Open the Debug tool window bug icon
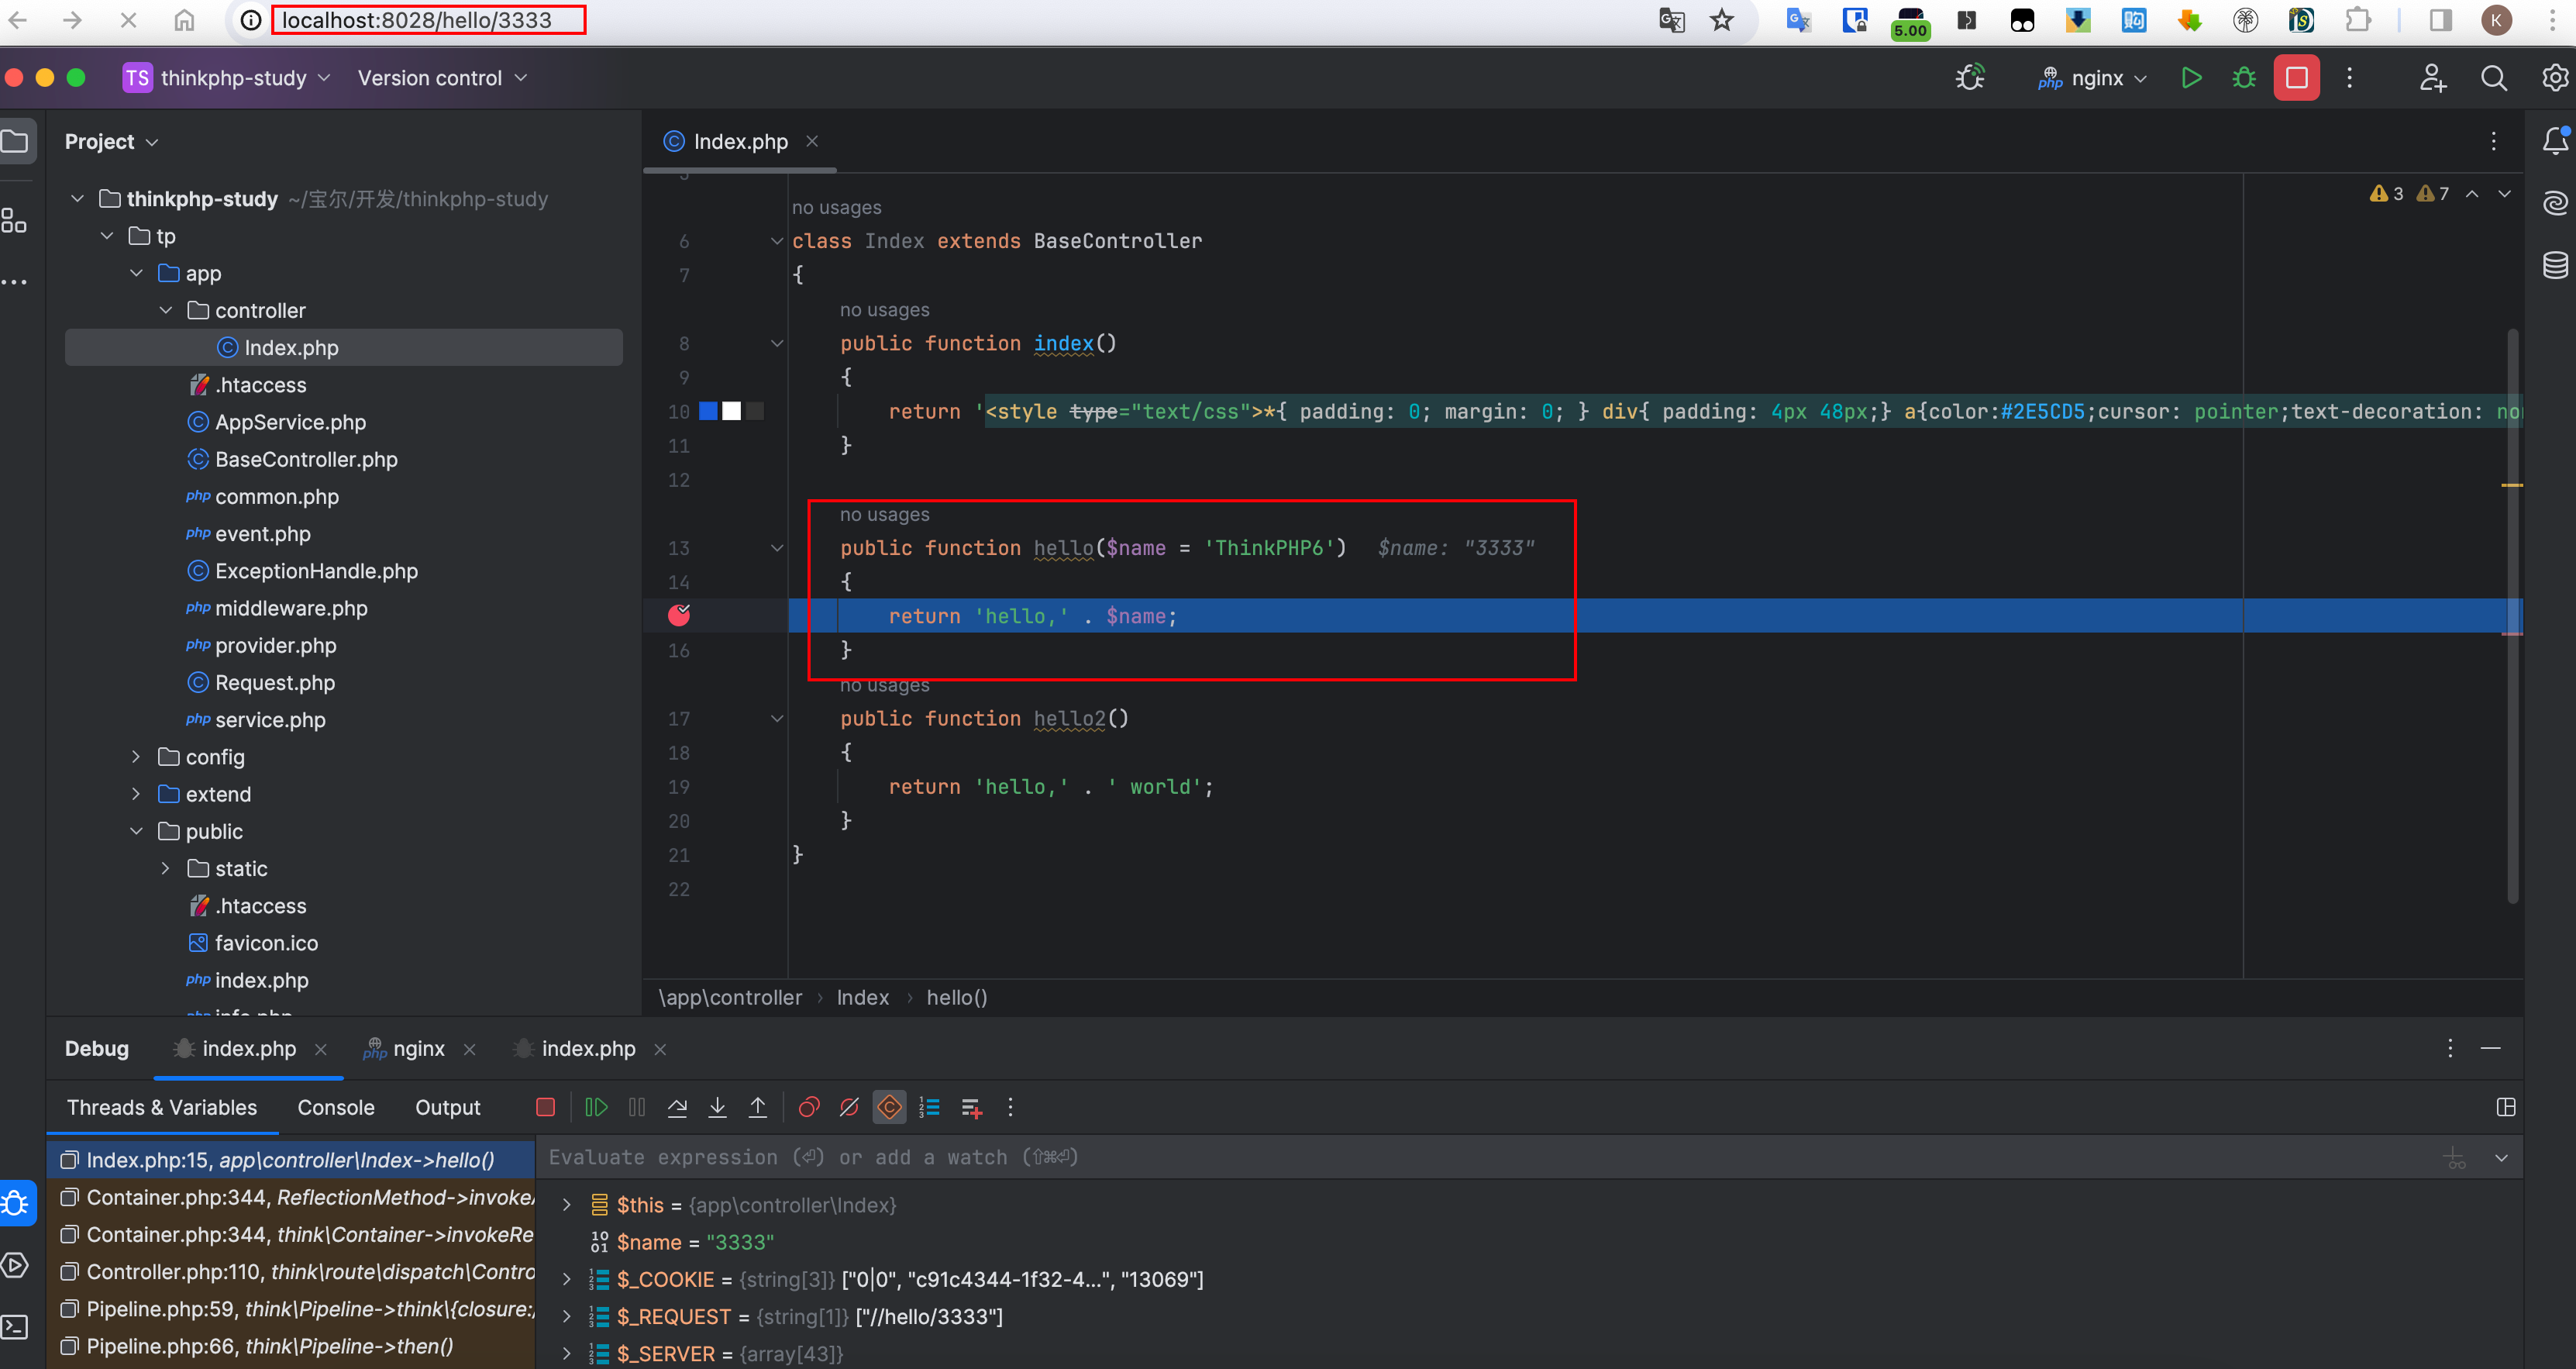The height and width of the screenshot is (1369, 2576). (x=15, y=1202)
